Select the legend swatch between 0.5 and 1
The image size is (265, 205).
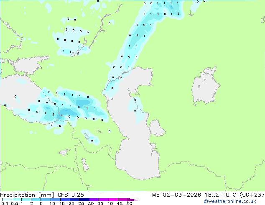click(17, 200)
